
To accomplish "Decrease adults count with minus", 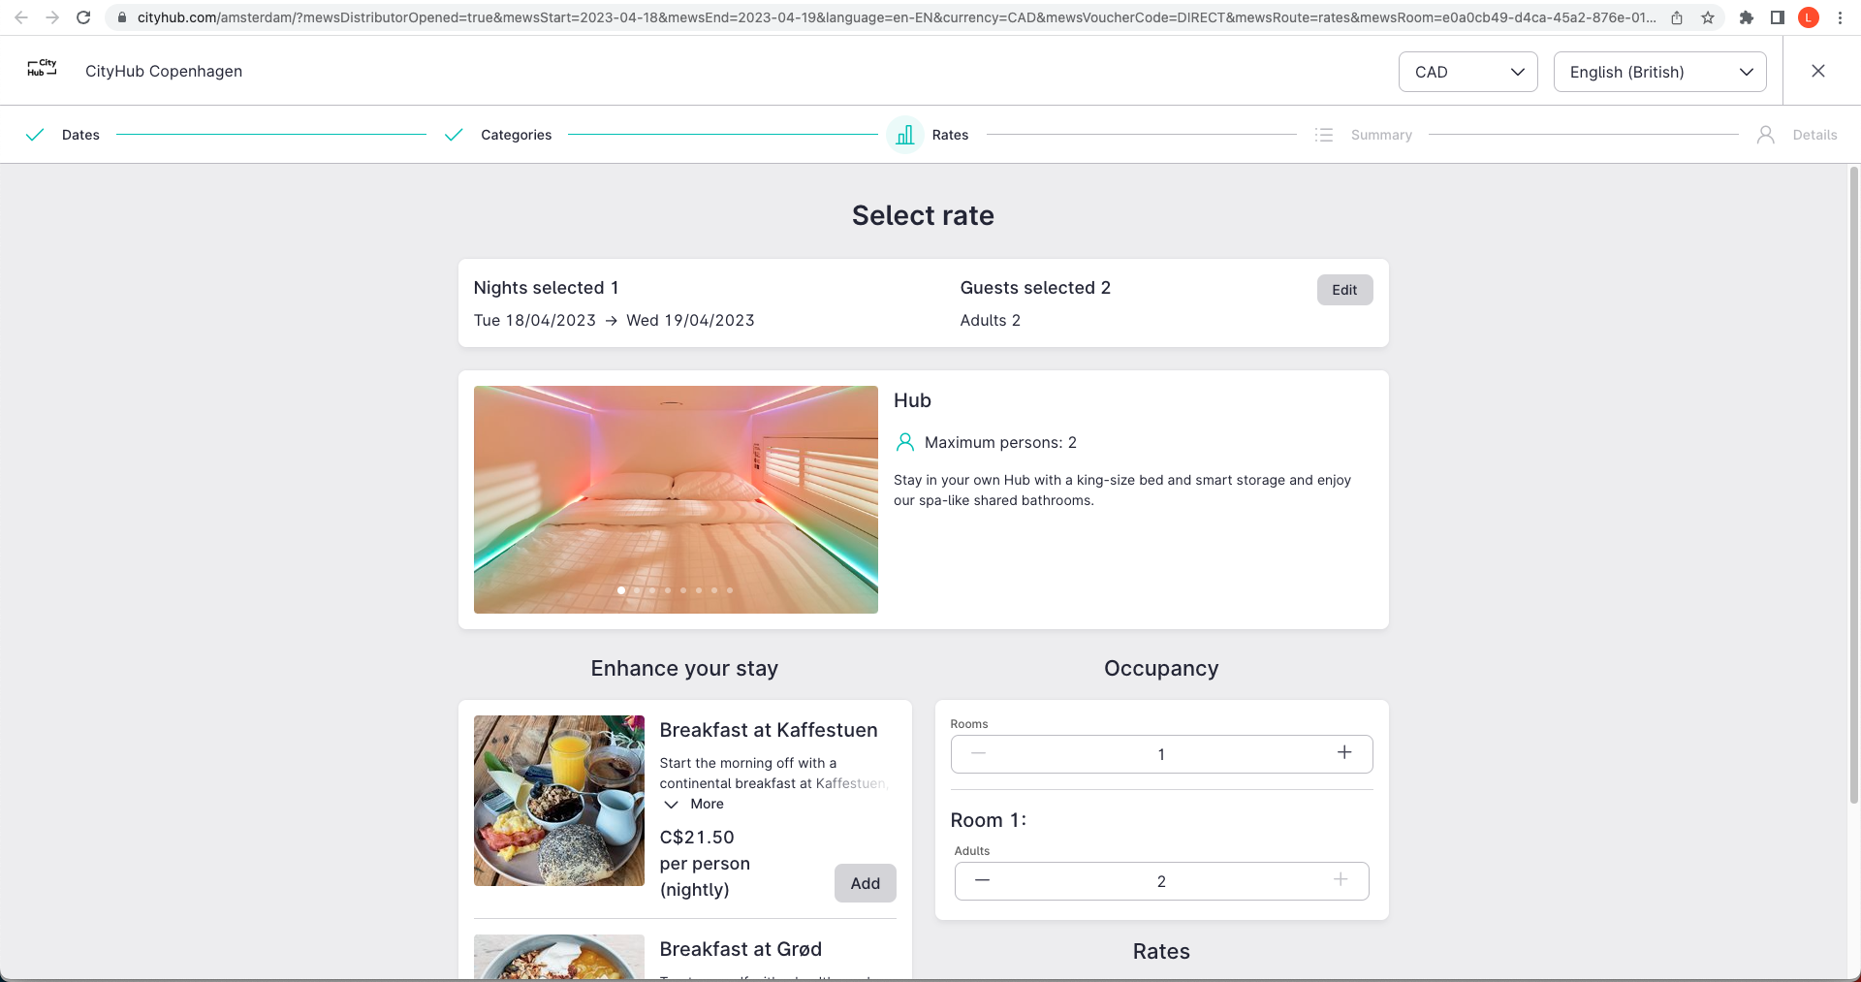I will 982,880.
